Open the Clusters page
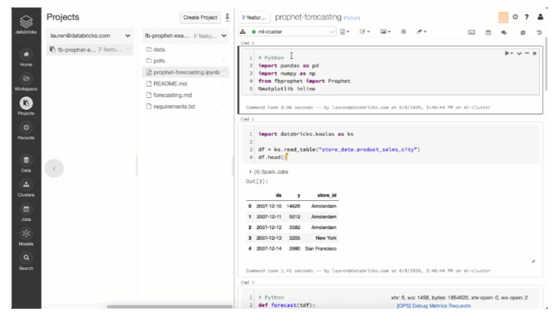Screen dimensions: 553x322 [x=26, y=187]
